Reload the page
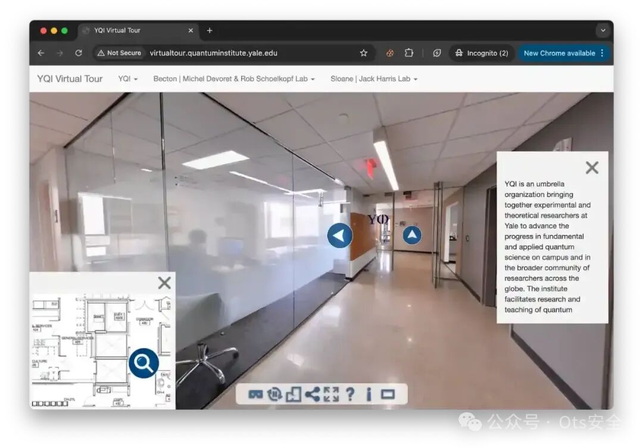Image resolution: width=643 pixels, height=448 pixels. coord(79,53)
